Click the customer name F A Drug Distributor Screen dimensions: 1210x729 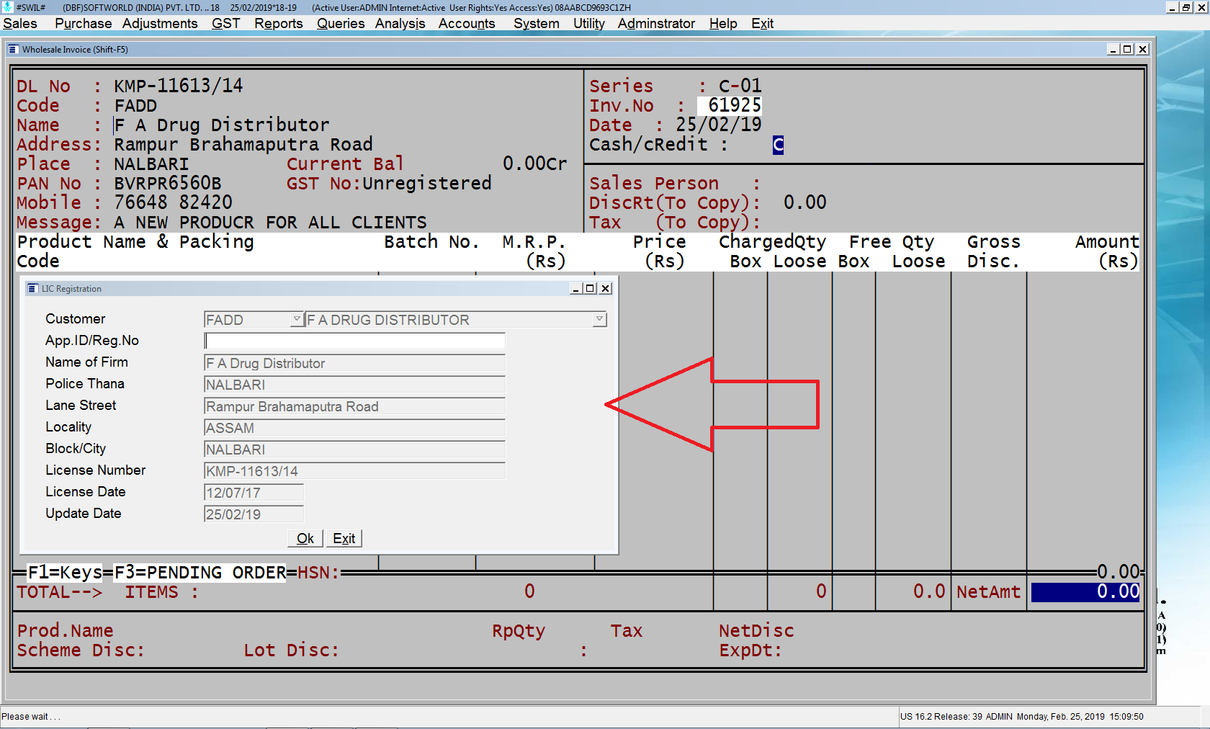pos(222,125)
